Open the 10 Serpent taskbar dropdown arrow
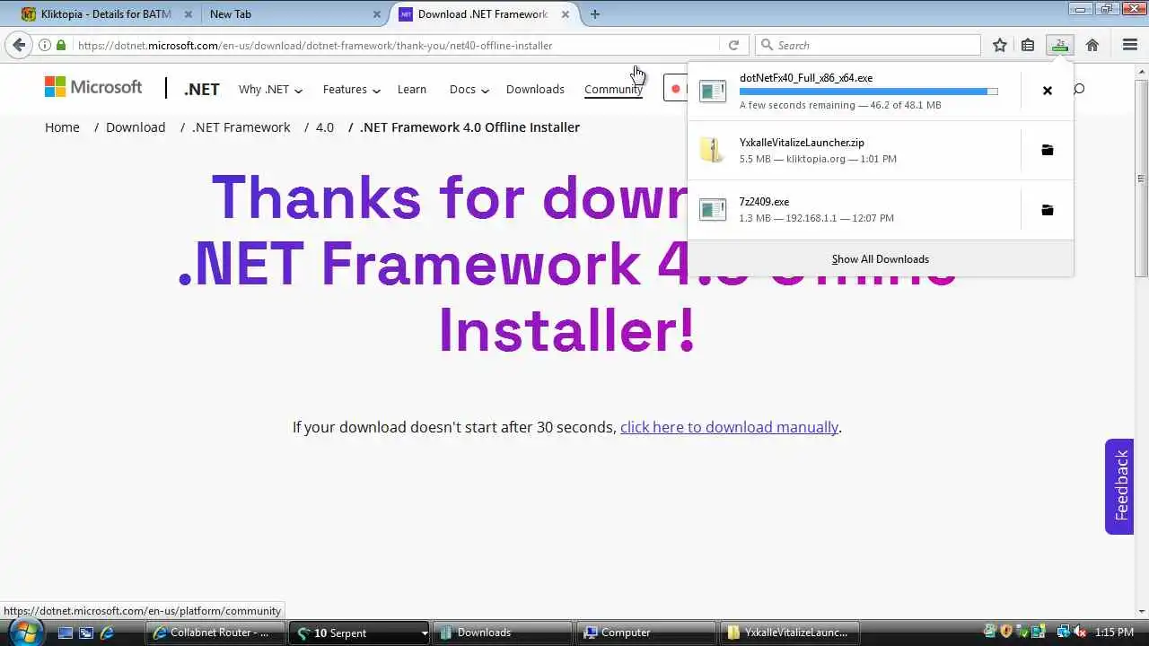1149x646 pixels. [x=424, y=633]
